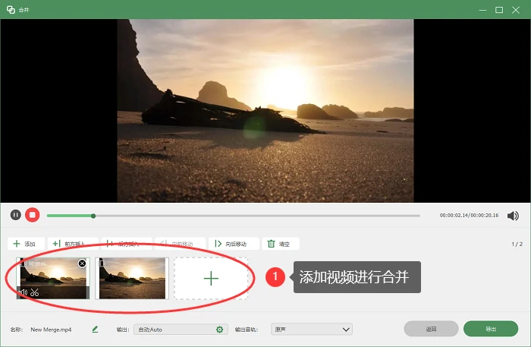This screenshot has width=531, height=347.
Task: Open the 自动Auto output format field
Action: click(181, 330)
